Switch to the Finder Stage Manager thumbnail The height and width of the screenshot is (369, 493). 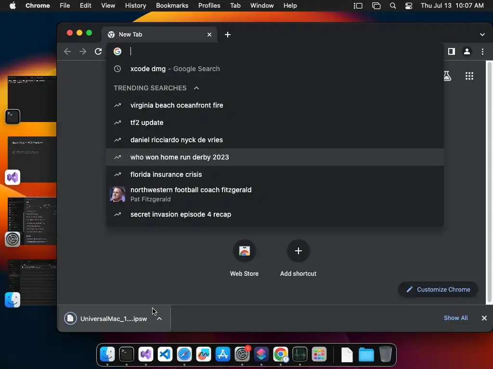point(31,283)
